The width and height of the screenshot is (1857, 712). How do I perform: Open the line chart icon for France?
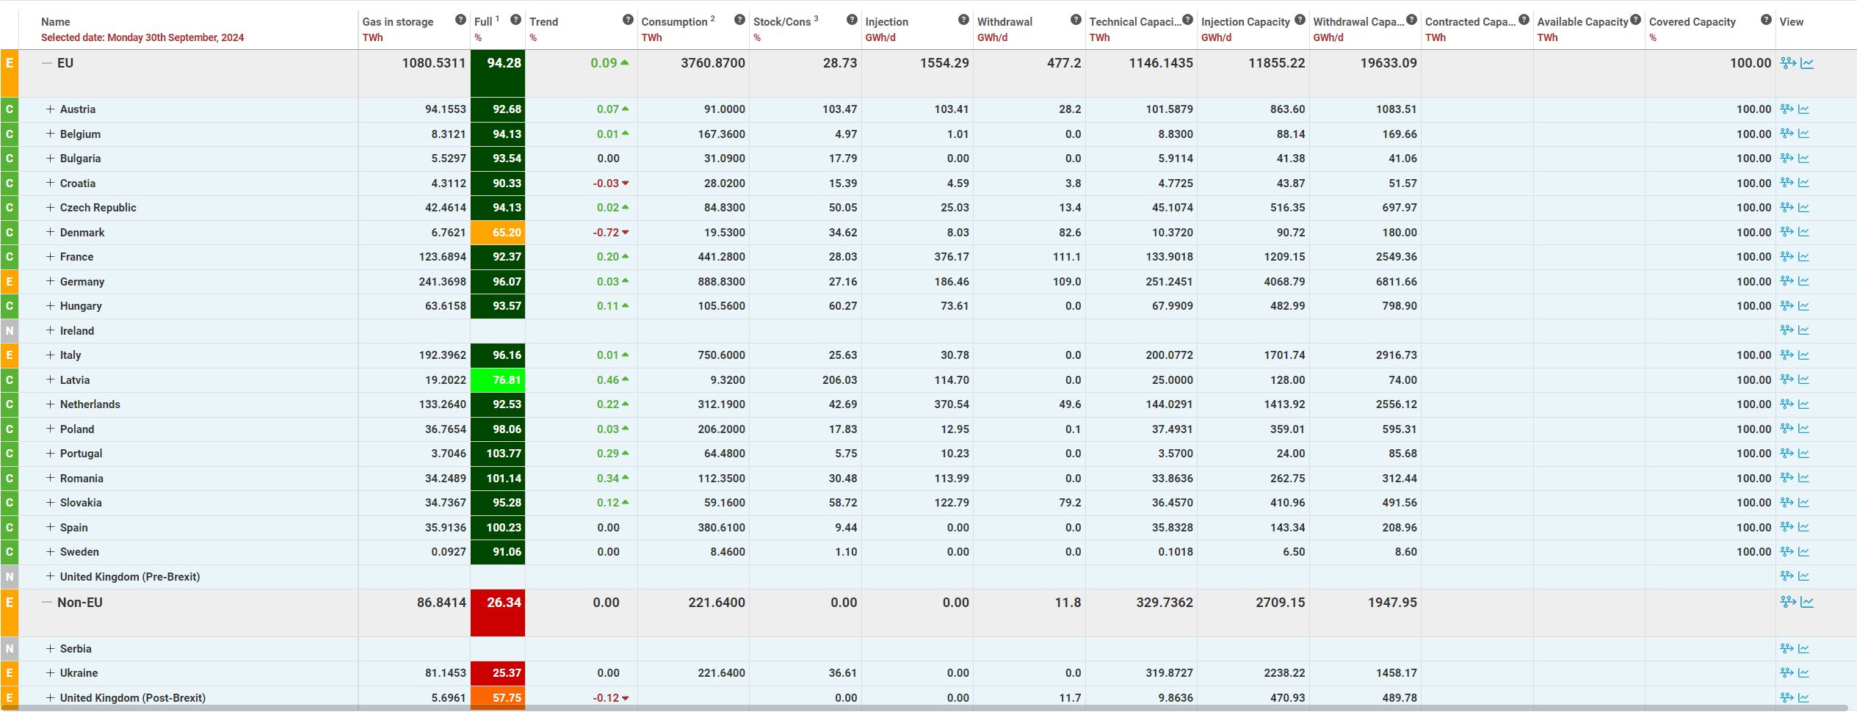click(x=1804, y=257)
